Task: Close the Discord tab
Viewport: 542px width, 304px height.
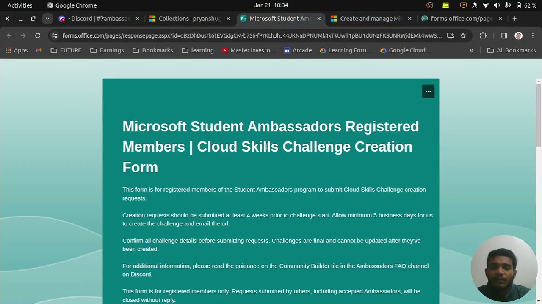Action: click(x=137, y=19)
